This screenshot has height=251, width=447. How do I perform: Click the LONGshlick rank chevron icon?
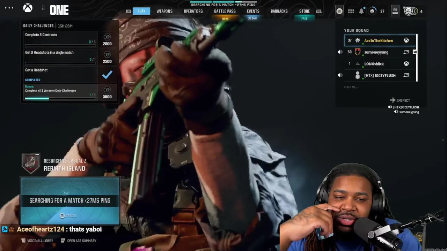pyautogui.click(x=358, y=64)
